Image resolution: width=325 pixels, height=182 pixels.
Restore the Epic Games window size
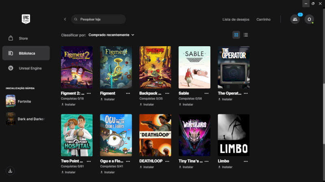[x=313, y=4]
